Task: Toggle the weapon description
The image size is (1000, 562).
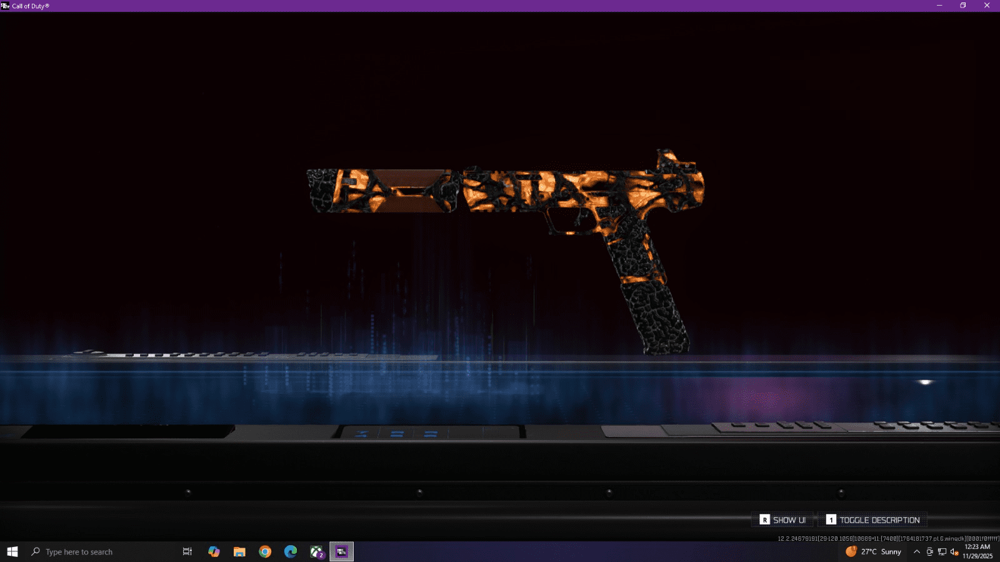Action: tap(872, 520)
